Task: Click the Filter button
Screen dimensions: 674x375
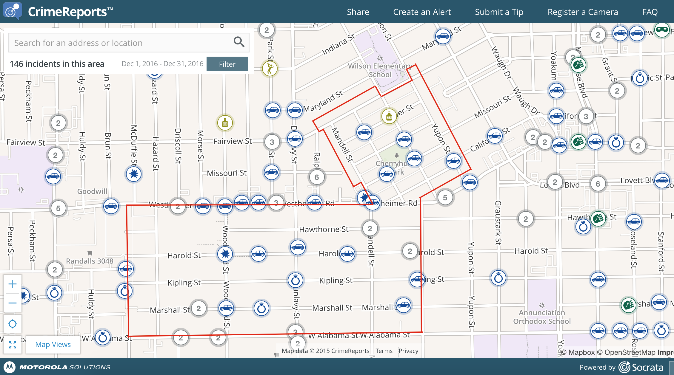Action: (227, 64)
